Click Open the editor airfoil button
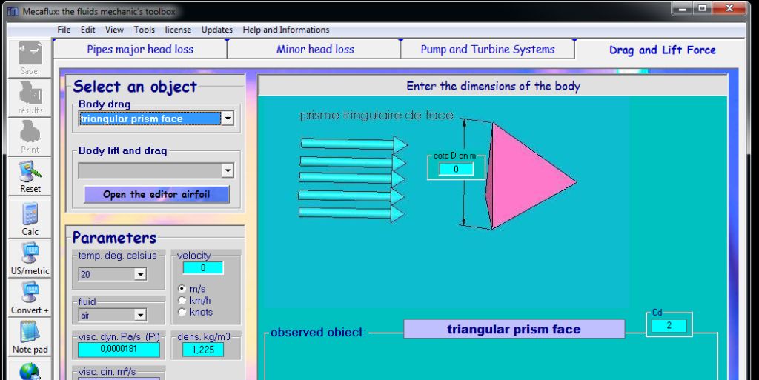 [156, 194]
